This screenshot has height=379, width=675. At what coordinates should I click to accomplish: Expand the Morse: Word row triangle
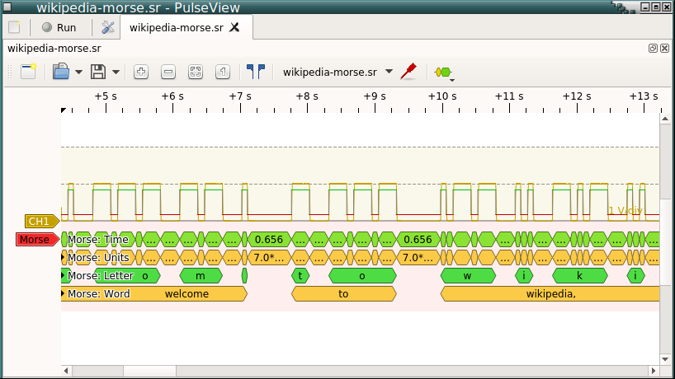[x=63, y=293]
